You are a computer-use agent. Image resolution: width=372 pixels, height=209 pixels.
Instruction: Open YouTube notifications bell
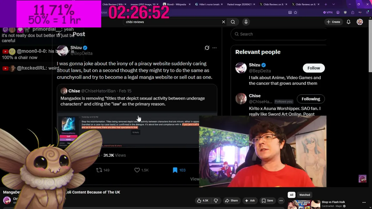tap(348, 22)
